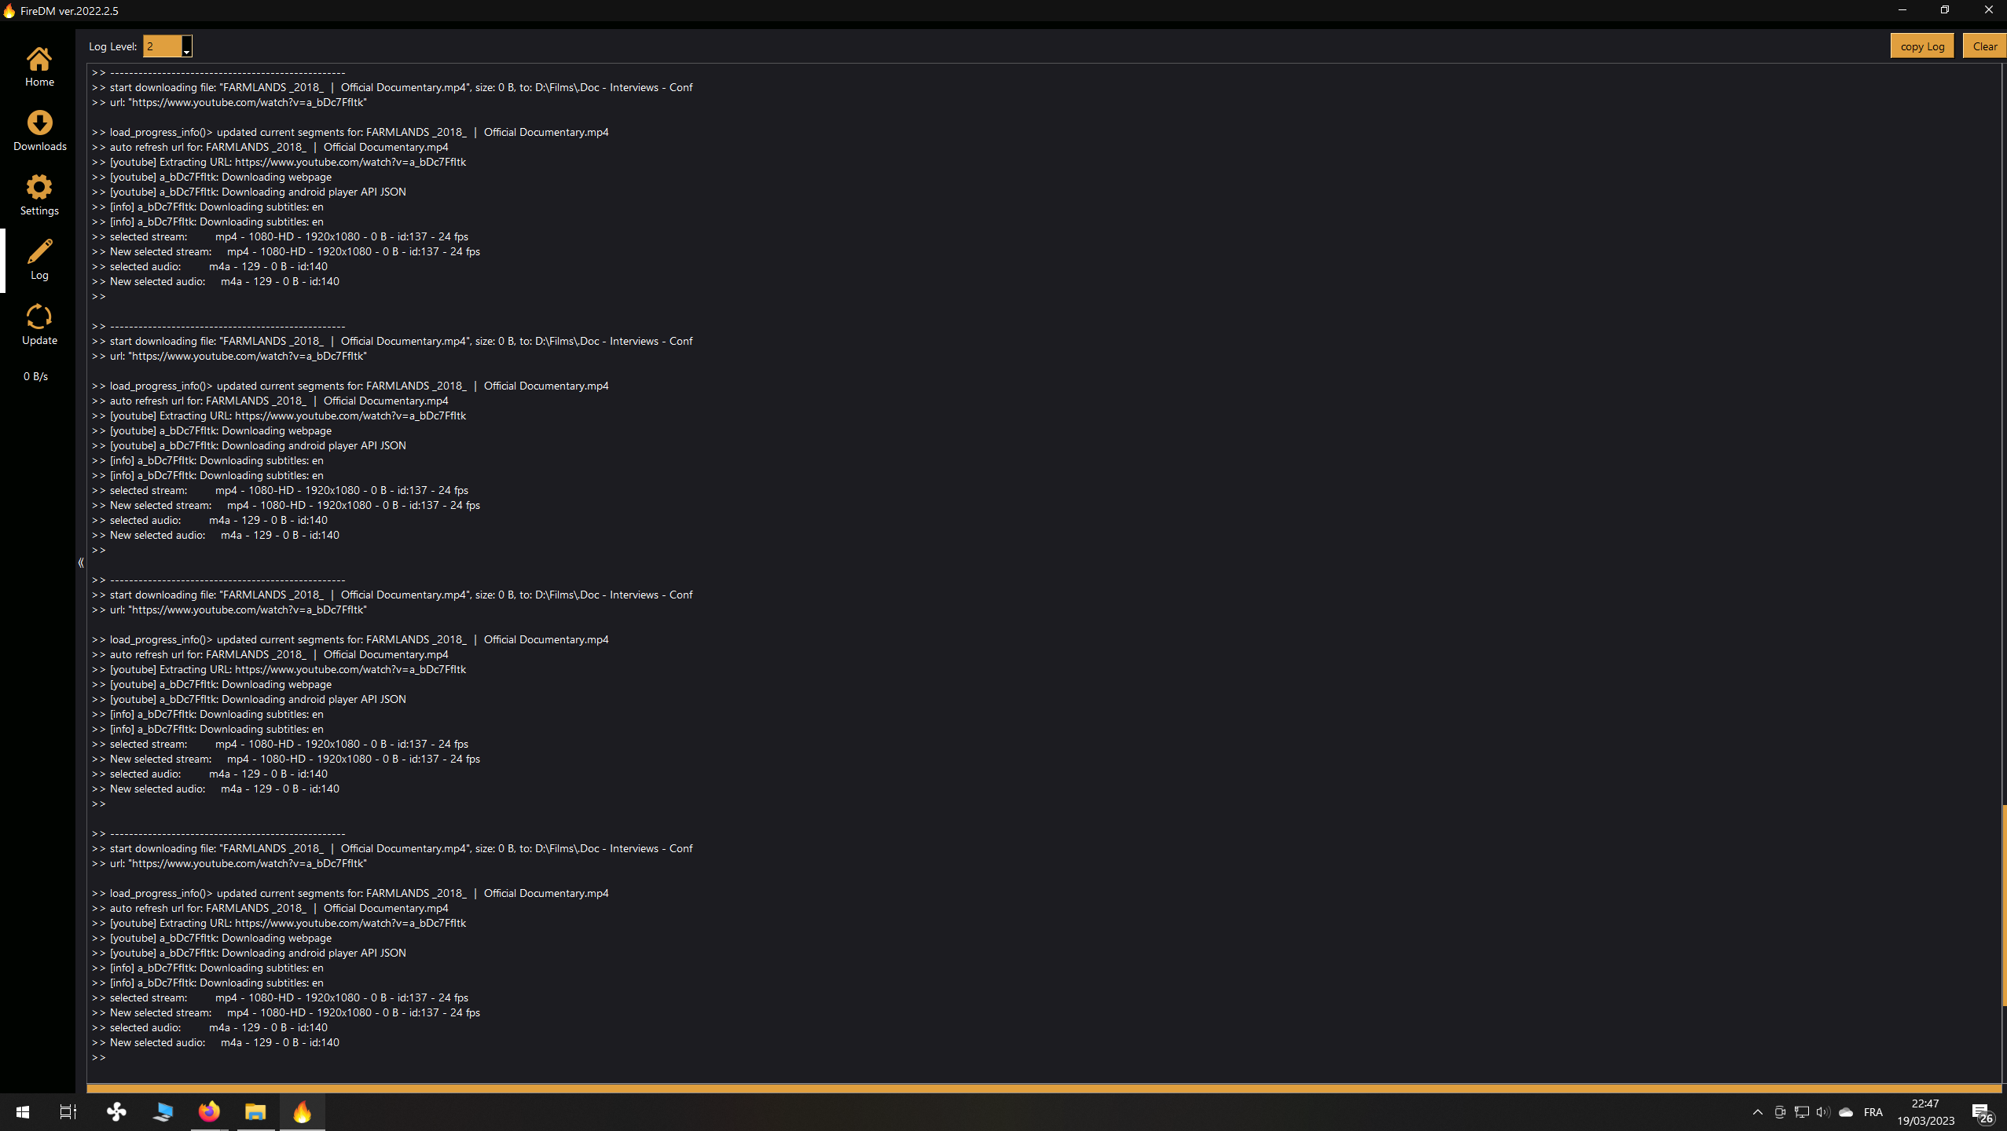The height and width of the screenshot is (1131, 2007).
Task: Open Firefox from the taskbar
Action: pos(209,1112)
